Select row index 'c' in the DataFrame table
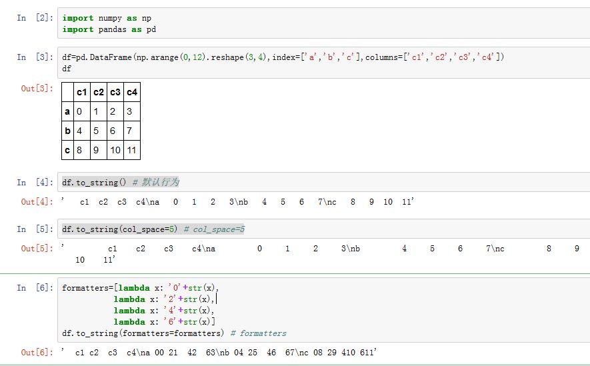Viewport: 590px width, 366px height. coord(67,150)
